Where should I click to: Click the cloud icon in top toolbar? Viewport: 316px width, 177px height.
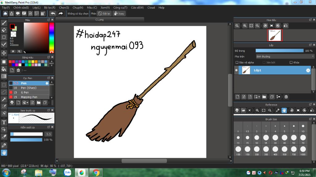pos(5,14)
